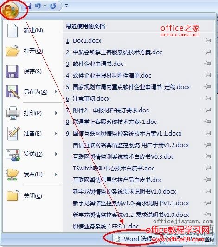Click the Undo arrow in quick access toolbar
218x247 pixels.
[38, 6]
